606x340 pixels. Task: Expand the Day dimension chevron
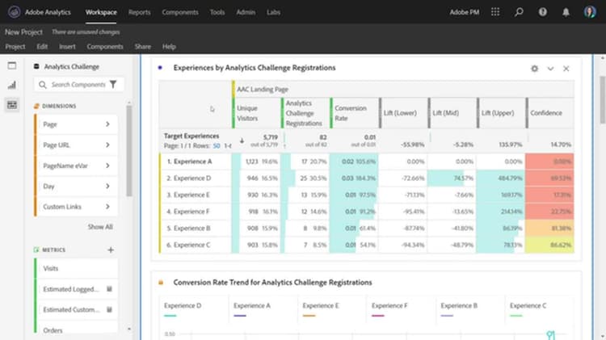click(x=107, y=186)
